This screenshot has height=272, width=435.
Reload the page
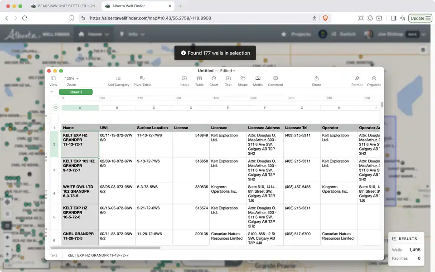[x=24, y=18]
